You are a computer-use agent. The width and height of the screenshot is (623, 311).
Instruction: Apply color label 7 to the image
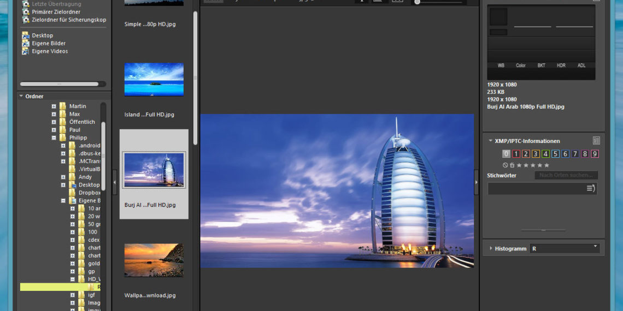tap(575, 154)
